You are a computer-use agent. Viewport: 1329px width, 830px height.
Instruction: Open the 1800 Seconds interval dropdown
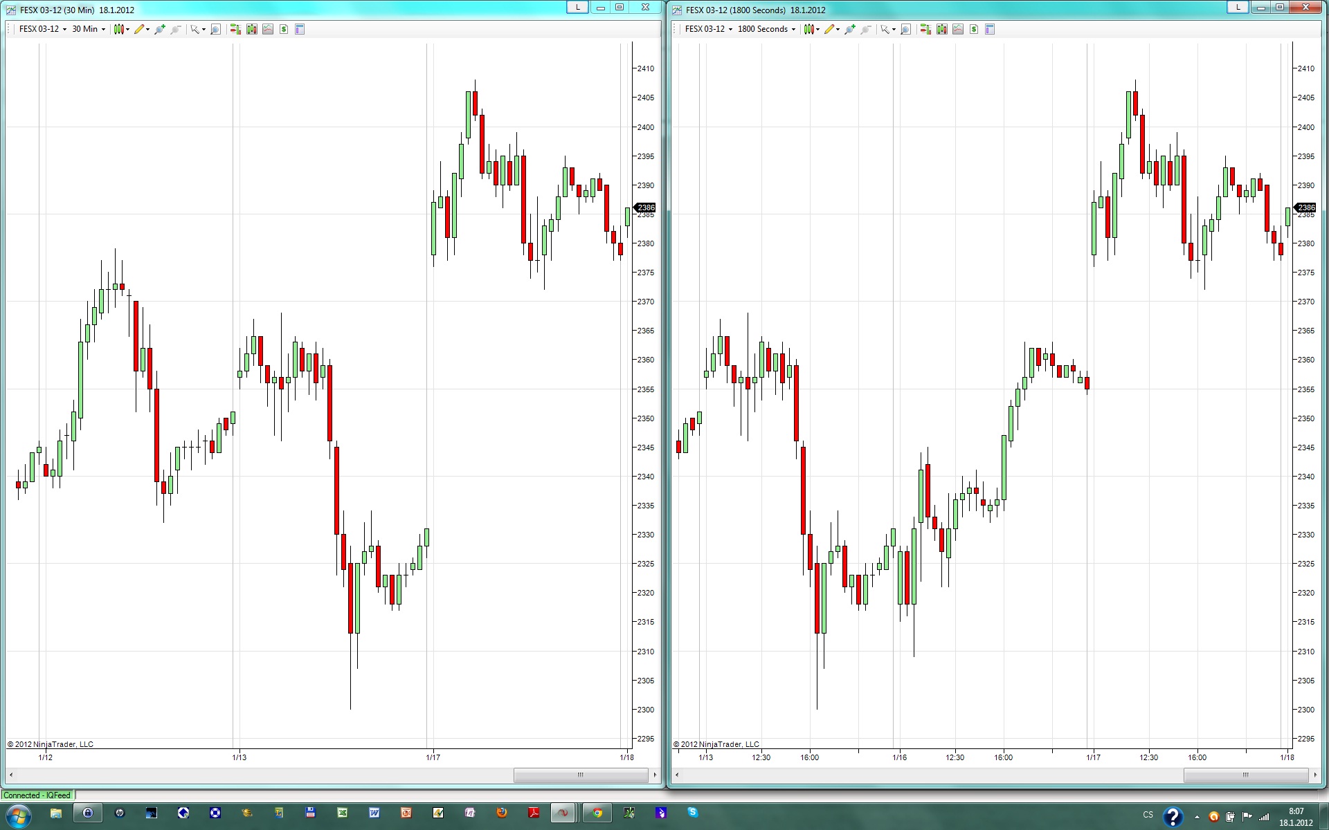(766, 29)
